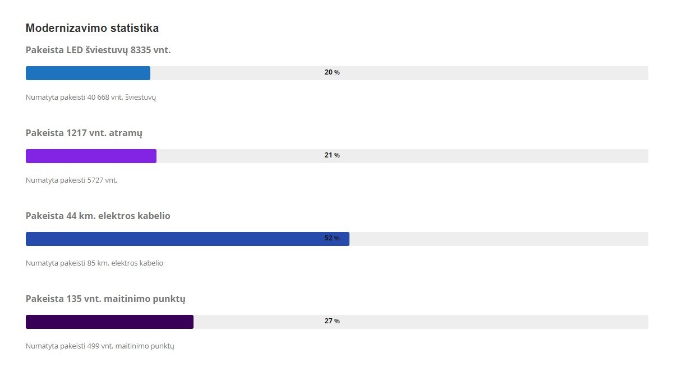This screenshot has width=700, height=381.
Task: Click the 'Numatyta pakeisti 5727 vnt.' text
Action: click(71, 180)
